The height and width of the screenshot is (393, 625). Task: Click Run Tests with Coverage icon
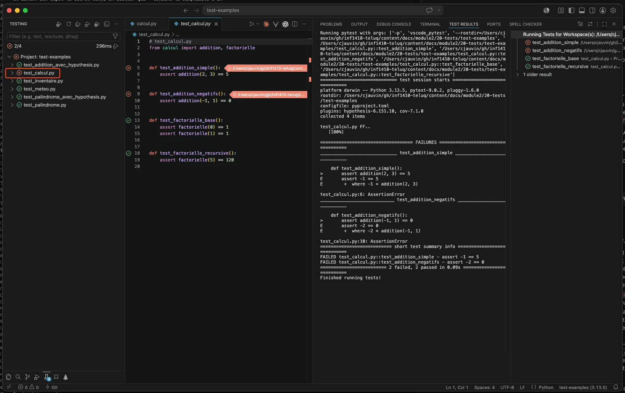pos(97,24)
